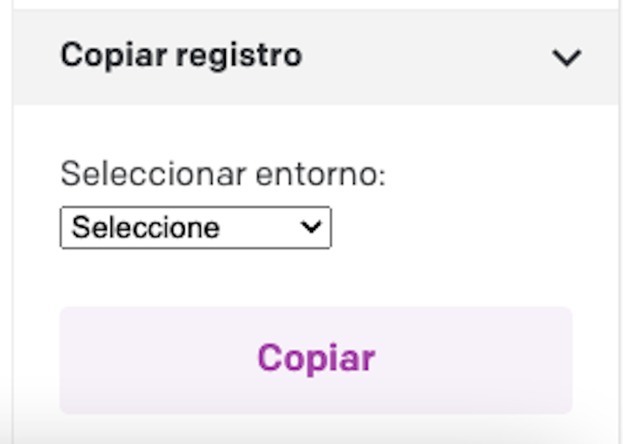The image size is (623, 444).
Task: Click the Seleccionar entorno label
Action: point(223,174)
